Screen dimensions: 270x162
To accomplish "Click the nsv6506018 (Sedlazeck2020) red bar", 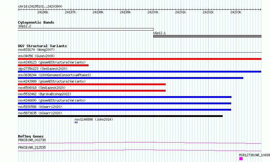I will (x=92, y=91).
